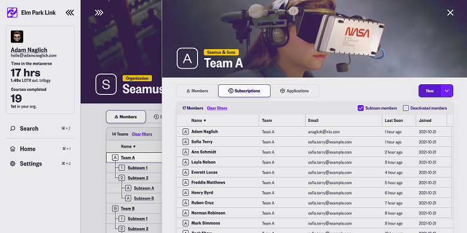Image resolution: width=467 pixels, height=233 pixels.
Task: Click the Seamus organization S badge
Action: pos(106,84)
